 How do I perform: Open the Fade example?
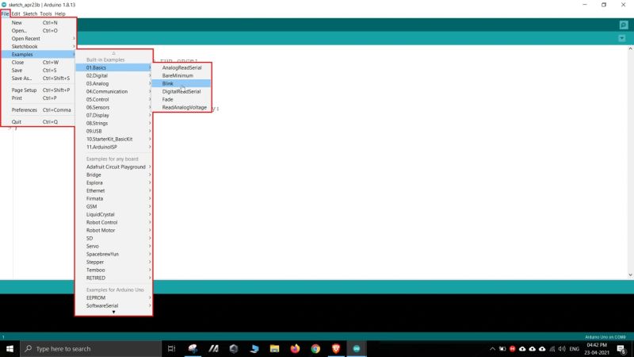coord(181,99)
